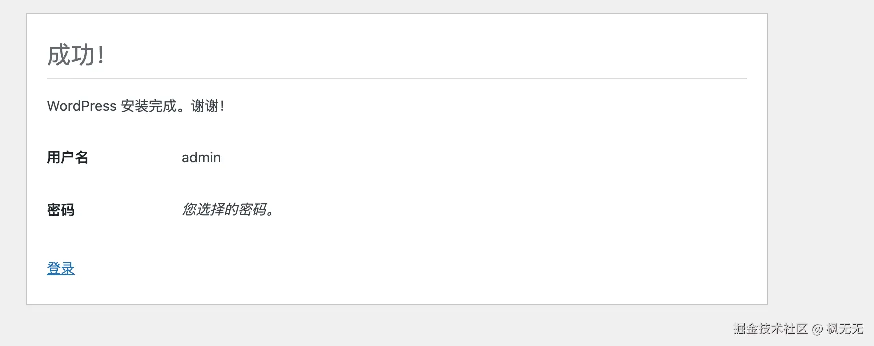
Task: Click the 成 character in the heading
Action: pos(59,55)
